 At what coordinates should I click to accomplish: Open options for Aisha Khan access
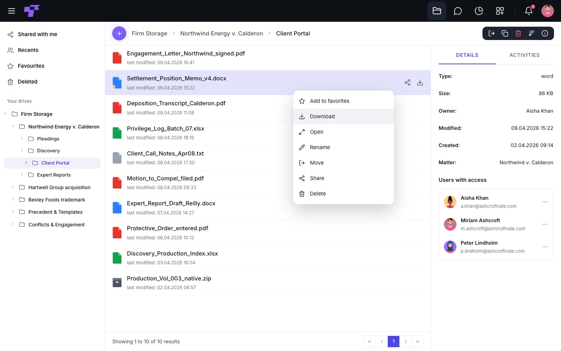(x=545, y=202)
